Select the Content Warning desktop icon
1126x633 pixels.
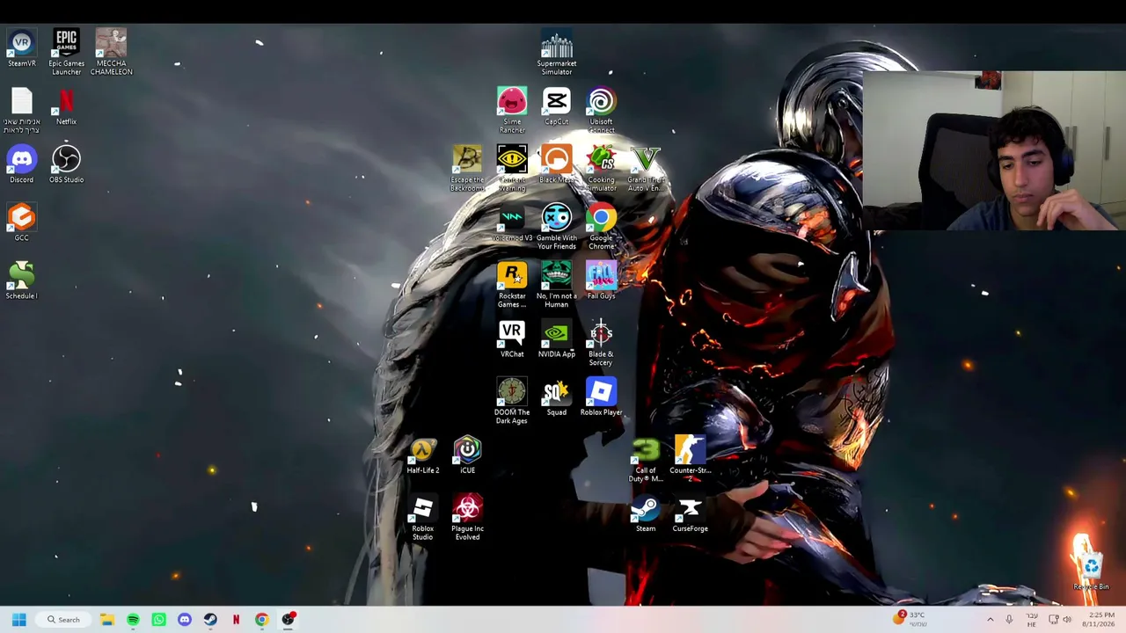(512, 169)
